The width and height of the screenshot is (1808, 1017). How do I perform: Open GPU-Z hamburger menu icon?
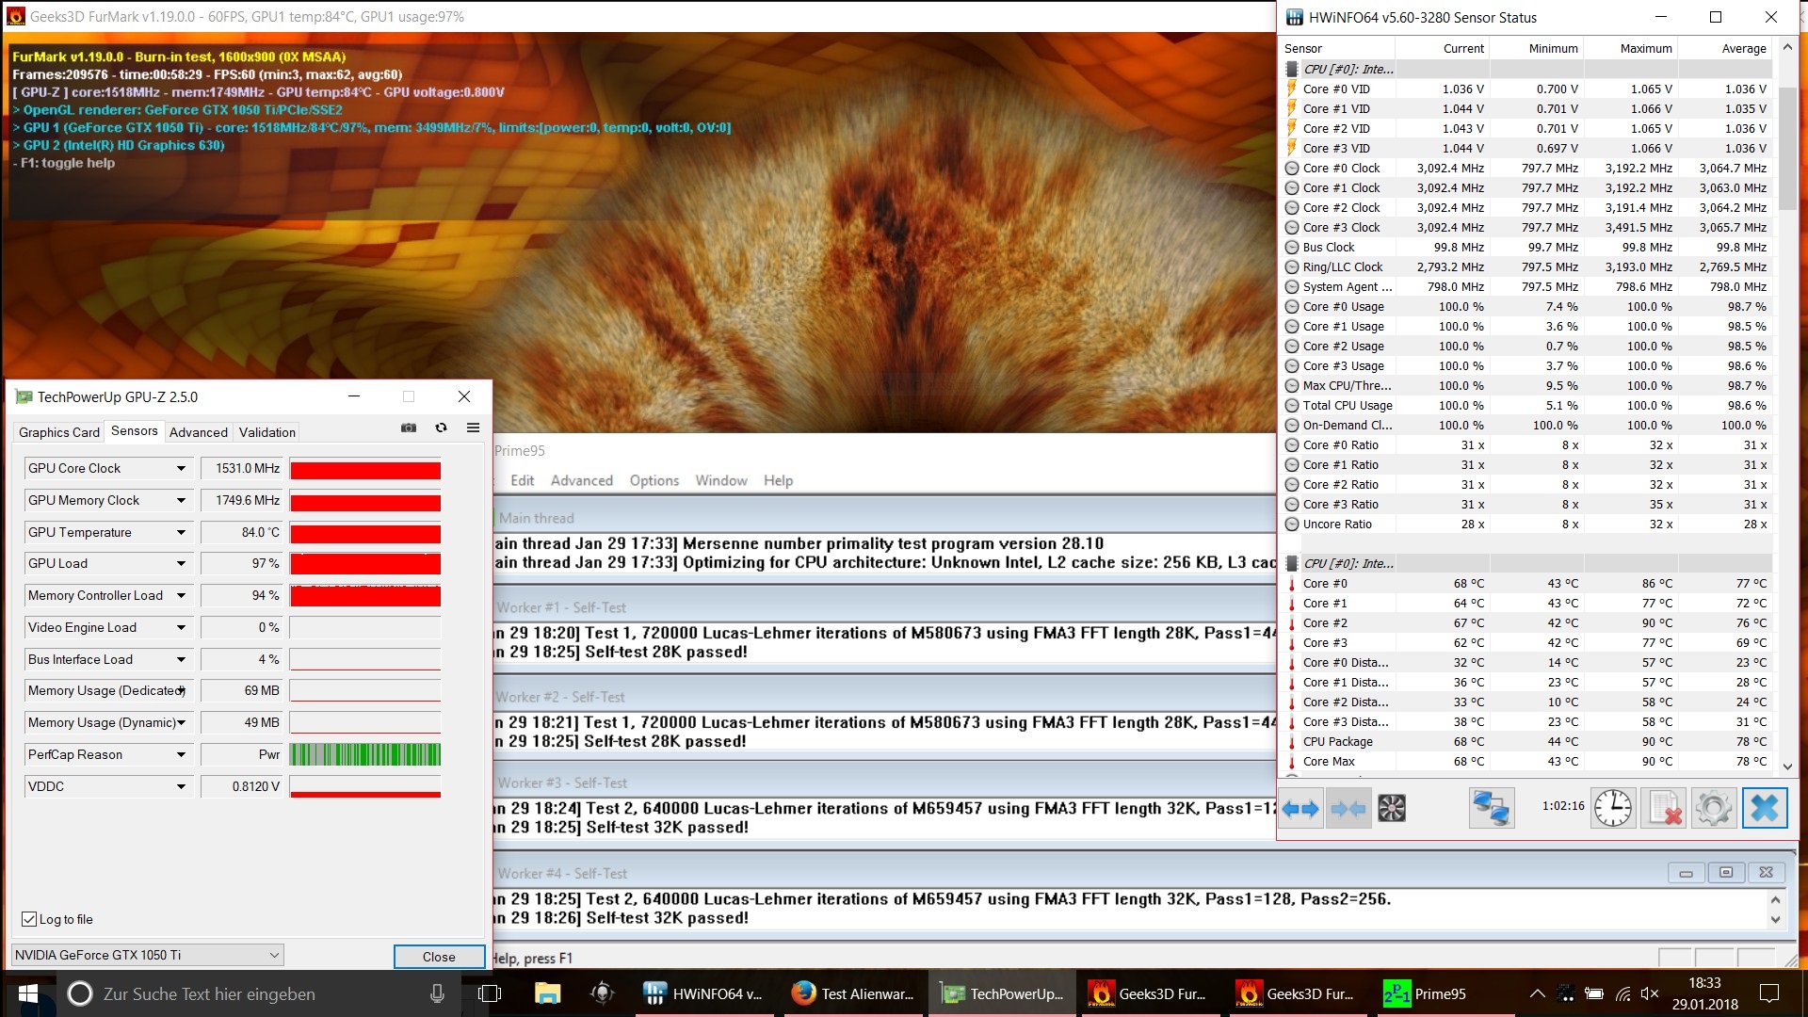tap(473, 428)
